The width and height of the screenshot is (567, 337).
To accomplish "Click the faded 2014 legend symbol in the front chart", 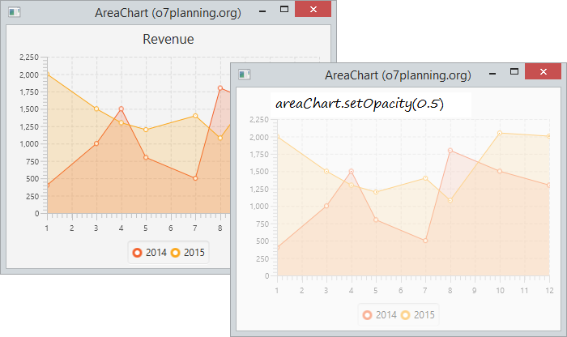I will click(367, 315).
